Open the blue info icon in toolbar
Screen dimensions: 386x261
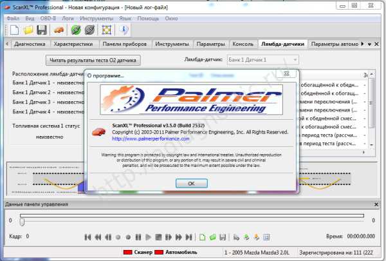tap(124, 30)
